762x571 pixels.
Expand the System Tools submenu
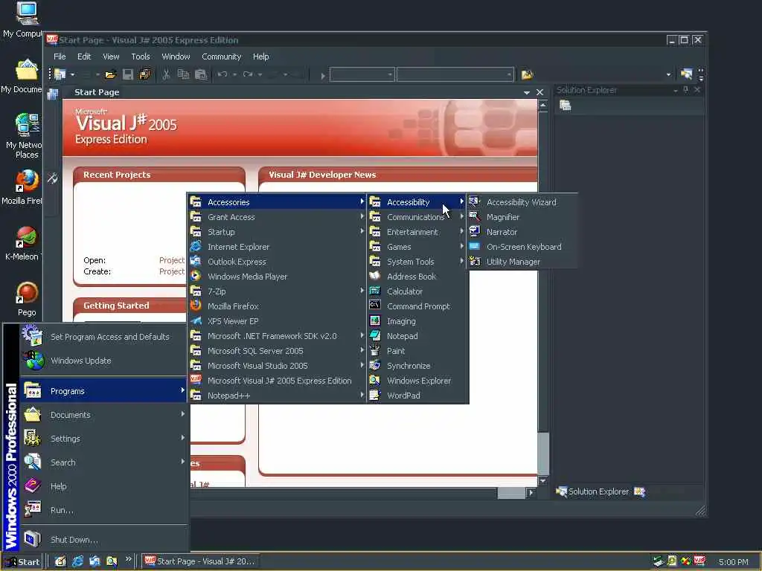(417, 262)
